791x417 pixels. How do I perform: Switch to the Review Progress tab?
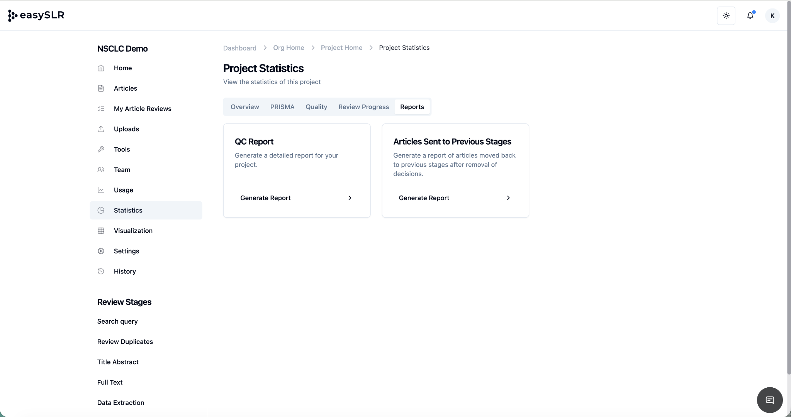click(x=363, y=107)
